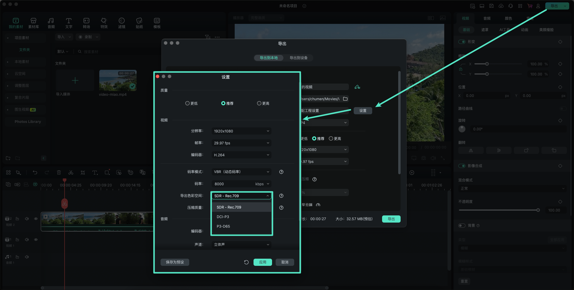Screen dimensions: 574x290
Task: Open the 转场 transitions panel
Action: pos(86,23)
